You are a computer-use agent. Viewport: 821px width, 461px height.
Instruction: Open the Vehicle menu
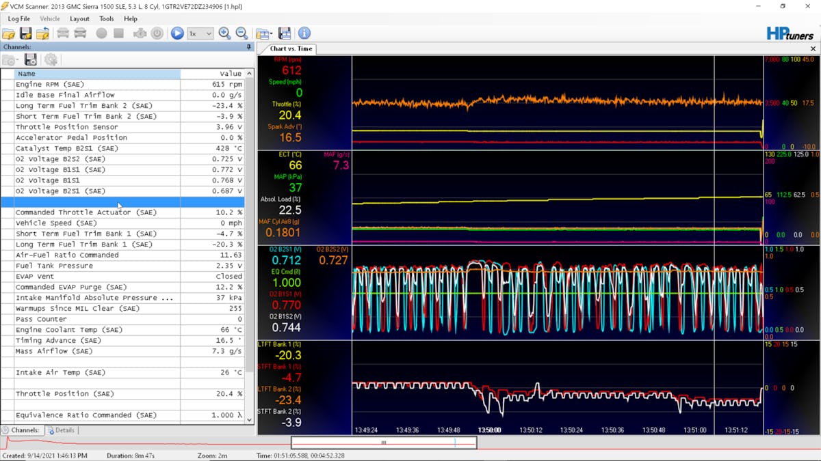pos(50,18)
